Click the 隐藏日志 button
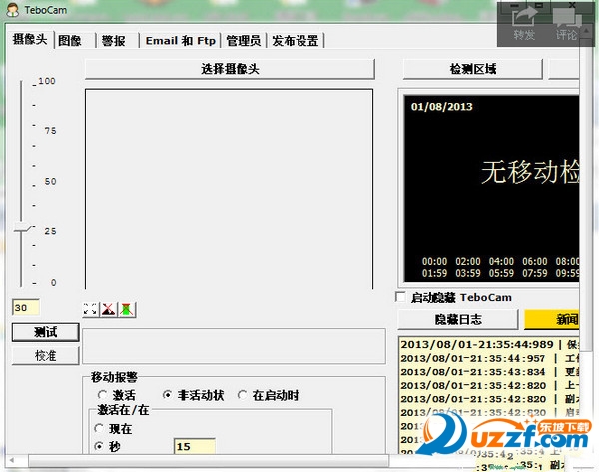 tap(458, 319)
